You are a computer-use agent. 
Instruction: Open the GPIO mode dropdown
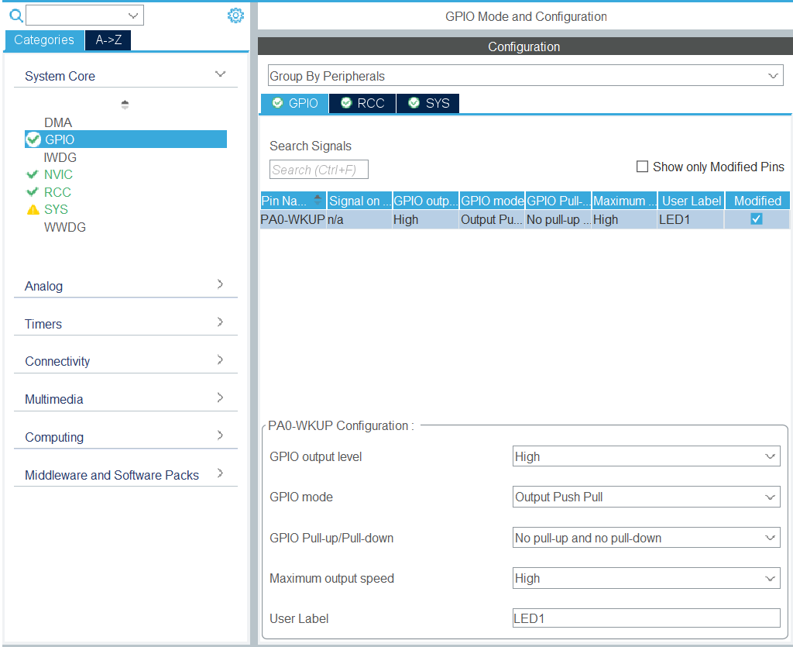click(646, 497)
